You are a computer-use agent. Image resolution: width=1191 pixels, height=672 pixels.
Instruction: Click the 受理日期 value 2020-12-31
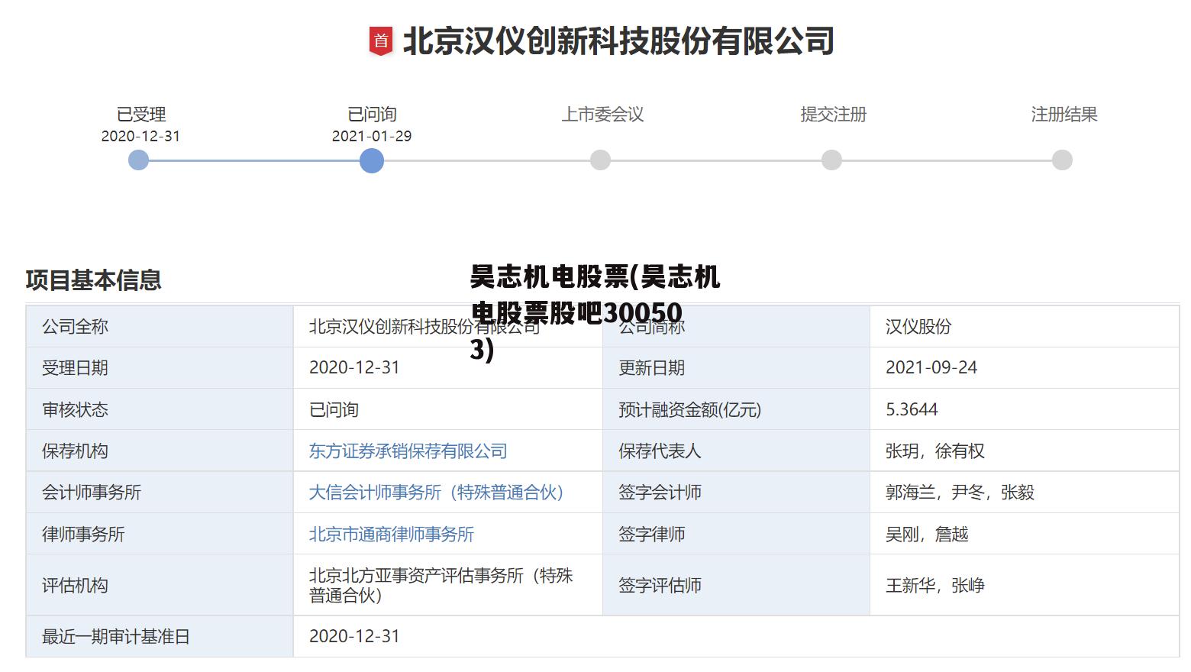(354, 368)
